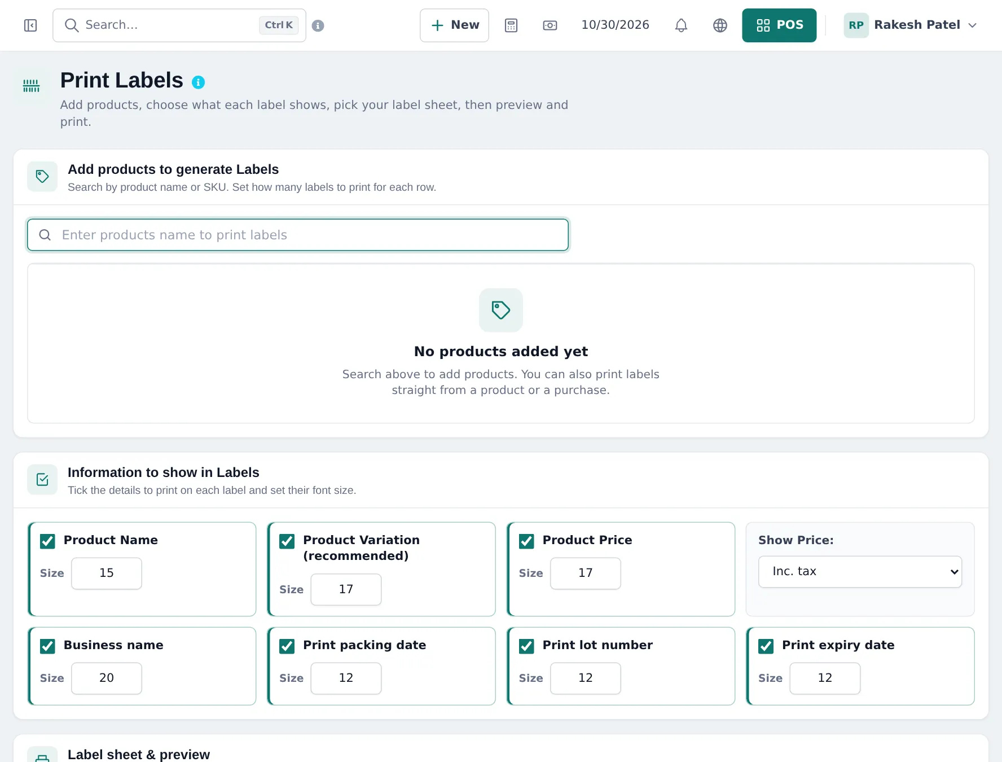Uncheck Product Variation (recommended) checkbox
Screen dimensions: 1002x762
pos(287,541)
